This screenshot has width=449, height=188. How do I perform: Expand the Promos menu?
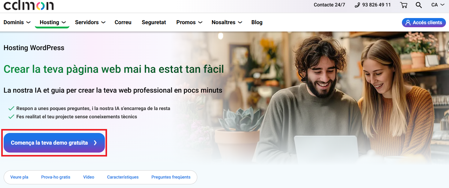coord(189,22)
